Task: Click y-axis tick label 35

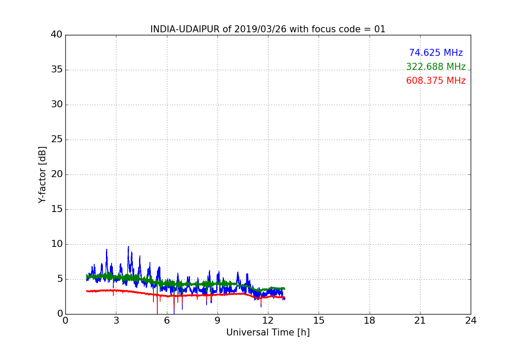Action: point(57,70)
